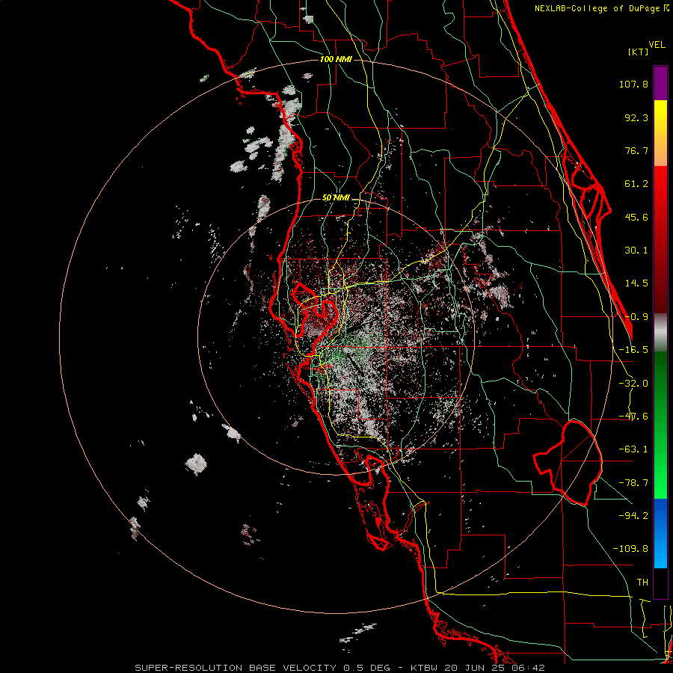Click the 50 NMI range ring label
The height and width of the screenshot is (673, 673).
336,198
